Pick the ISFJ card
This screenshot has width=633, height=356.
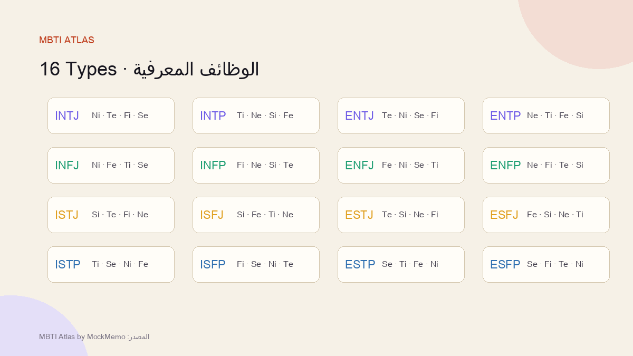coord(256,215)
